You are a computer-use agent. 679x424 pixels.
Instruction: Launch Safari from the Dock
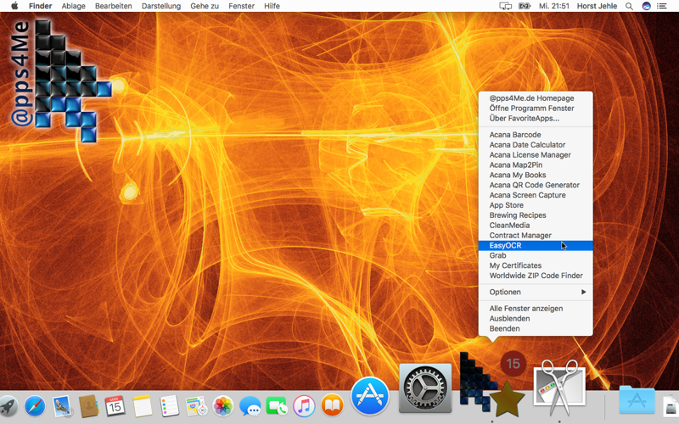click(35, 407)
